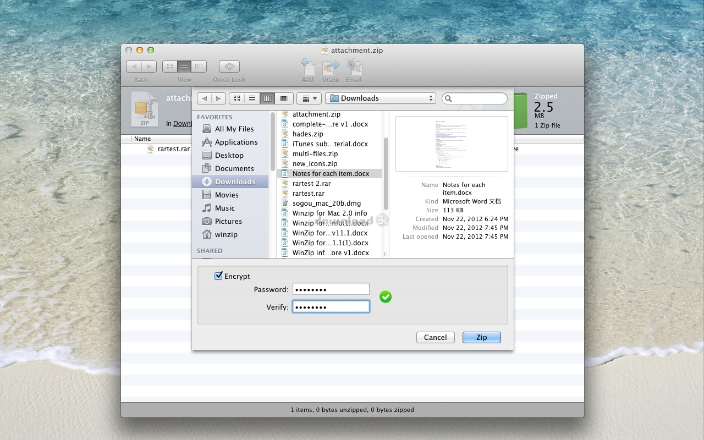Click the sidebar vertical scrollbar
The height and width of the screenshot is (440, 704).
pyautogui.click(x=272, y=141)
